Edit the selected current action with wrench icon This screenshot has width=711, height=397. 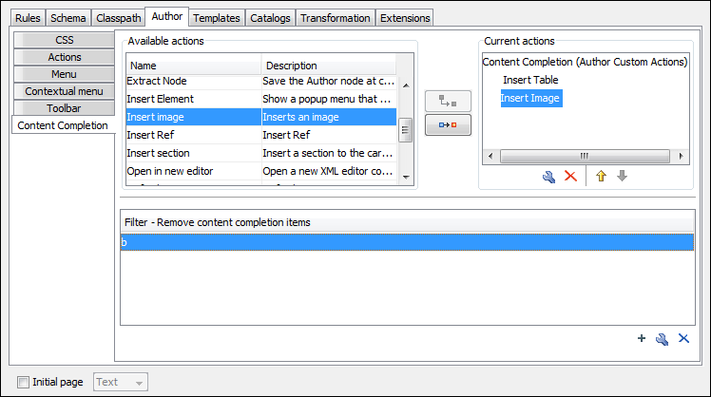coord(548,177)
